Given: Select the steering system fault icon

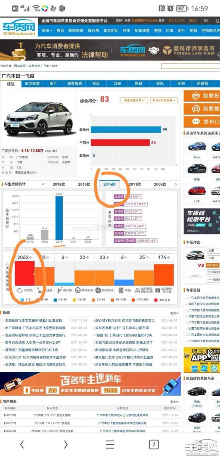Looking at the screenshot, I should click(x=78, y=290).
